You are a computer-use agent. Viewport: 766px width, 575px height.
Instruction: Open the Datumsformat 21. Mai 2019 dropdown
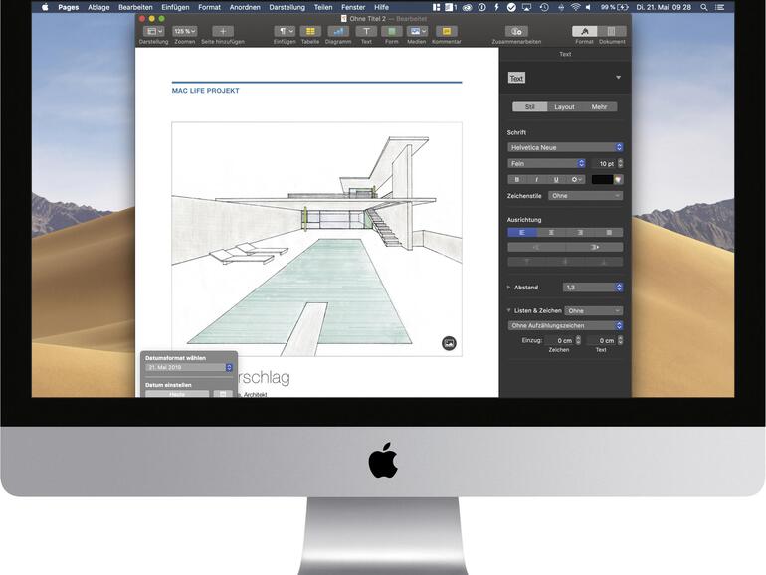(189, 367)
